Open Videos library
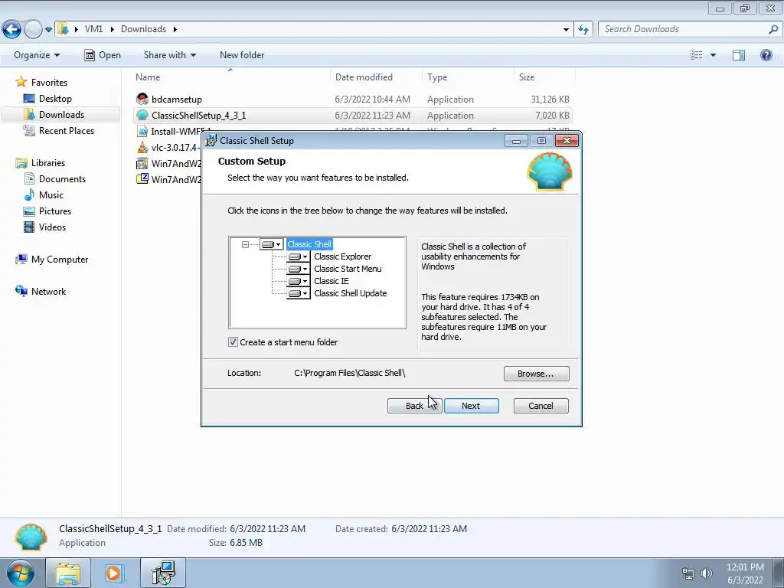784x588 pixels. pyautogui.click(x=52, y=227)
